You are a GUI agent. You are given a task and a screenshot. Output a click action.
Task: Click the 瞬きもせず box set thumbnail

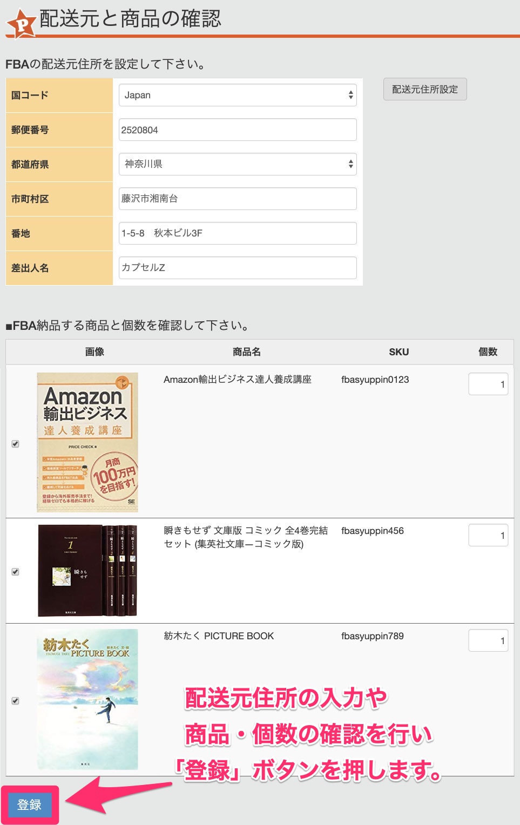click(87, 571)
